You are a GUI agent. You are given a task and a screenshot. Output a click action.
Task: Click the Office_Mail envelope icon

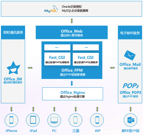(130, 55)
